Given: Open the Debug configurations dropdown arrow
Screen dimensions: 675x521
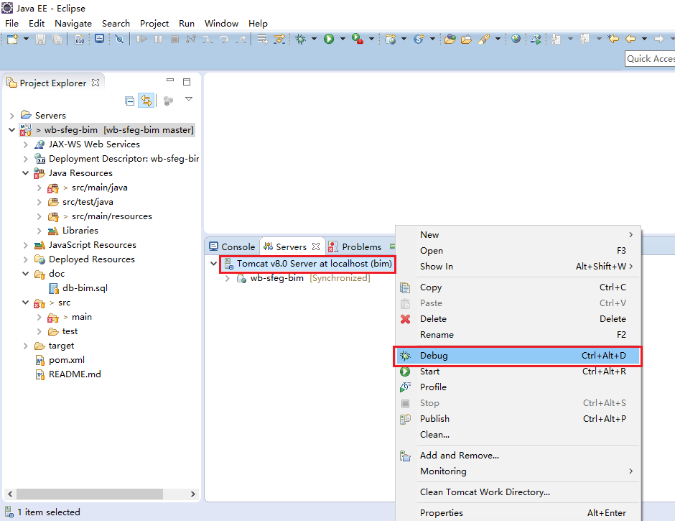Looking at the screenshot, I should click(314, 40).
